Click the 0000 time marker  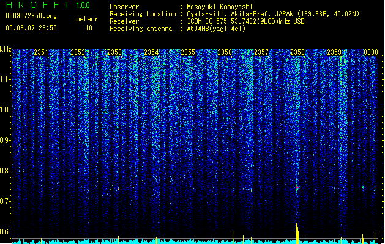pos(371,52)
